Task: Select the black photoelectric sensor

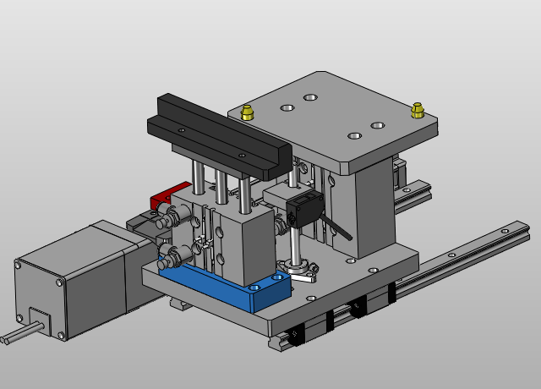Action: pos(305,210)
